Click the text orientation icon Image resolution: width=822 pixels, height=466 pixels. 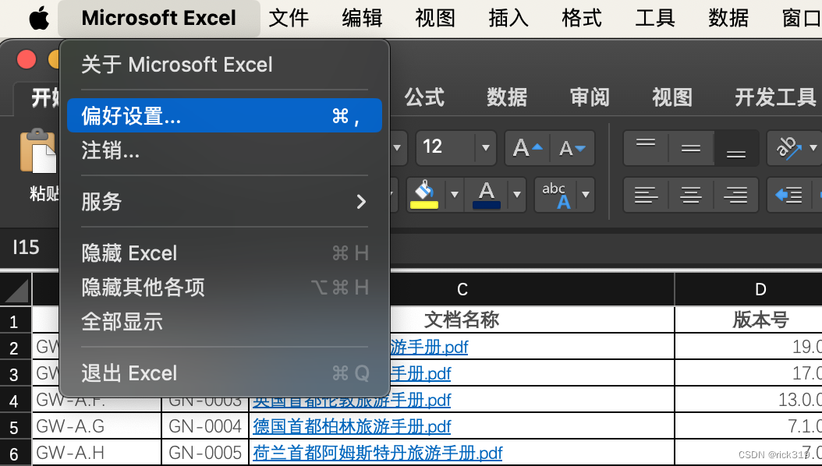(788, 148)
